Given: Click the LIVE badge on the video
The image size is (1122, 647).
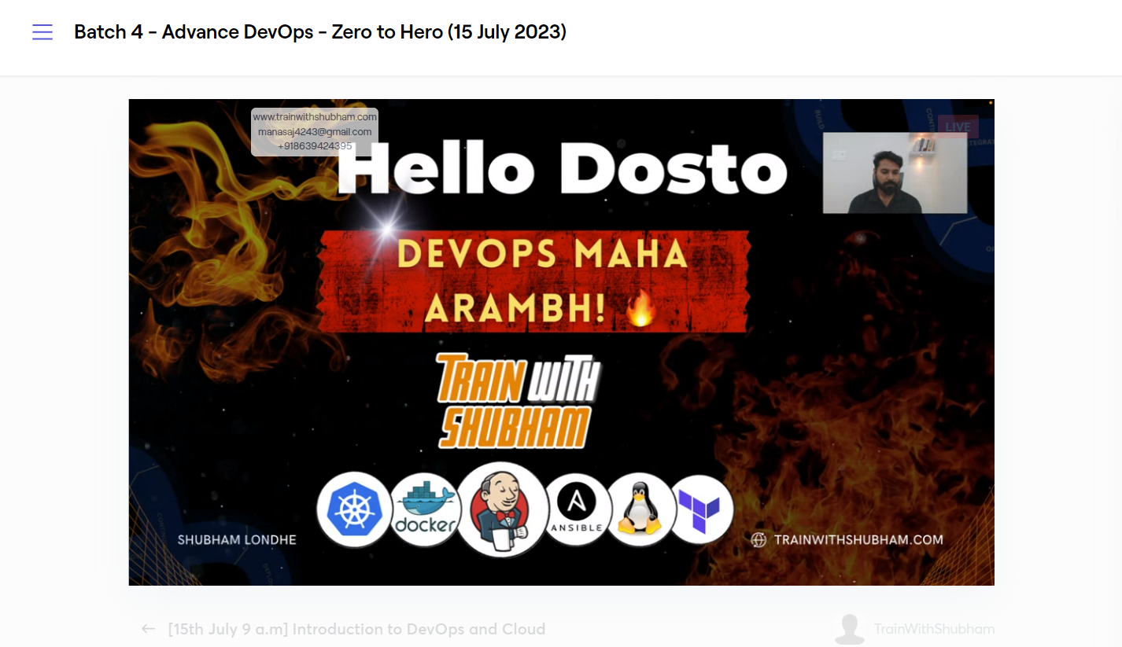Looking at the screenshot, I should 958,127.
